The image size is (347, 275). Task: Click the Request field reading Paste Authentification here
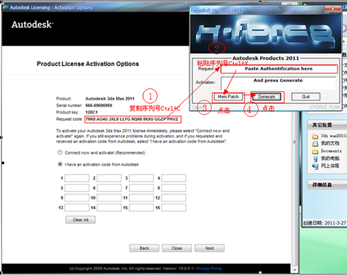point(279,69)
